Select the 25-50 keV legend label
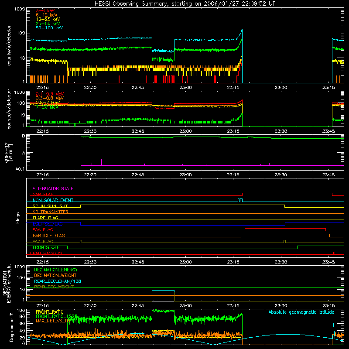The width and height of the screenshot is (349, 349). click(48, 24)
